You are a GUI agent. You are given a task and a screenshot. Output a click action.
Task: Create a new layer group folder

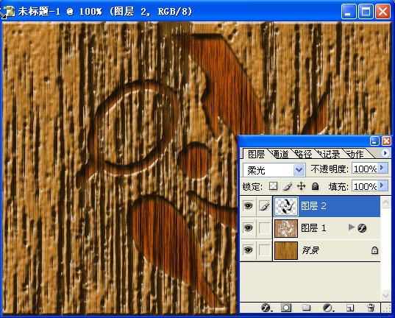point(306,308)
